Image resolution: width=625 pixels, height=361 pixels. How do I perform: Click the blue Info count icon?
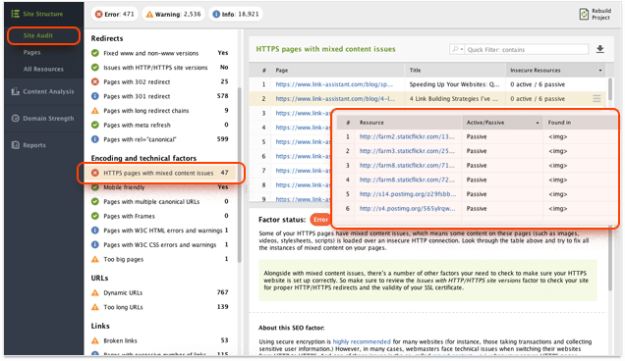pyautogui.click(x=216, y=15)
